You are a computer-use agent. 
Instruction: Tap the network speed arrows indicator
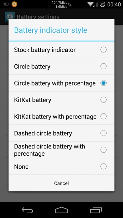point(69,4)
